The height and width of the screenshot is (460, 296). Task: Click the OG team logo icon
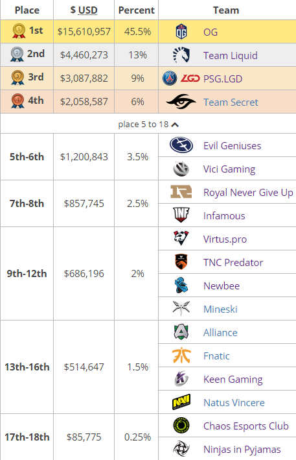tap(181, 32)
